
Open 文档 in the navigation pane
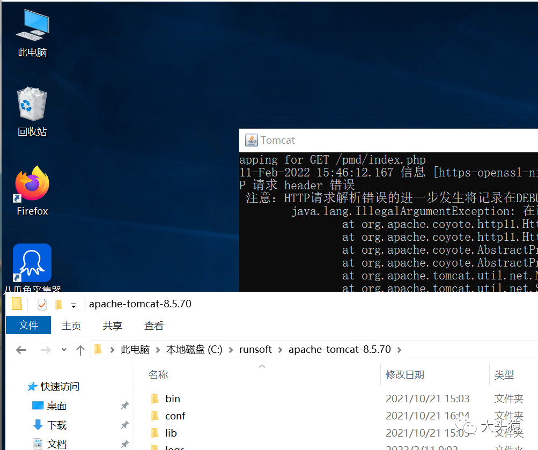(x=57, y=444)
